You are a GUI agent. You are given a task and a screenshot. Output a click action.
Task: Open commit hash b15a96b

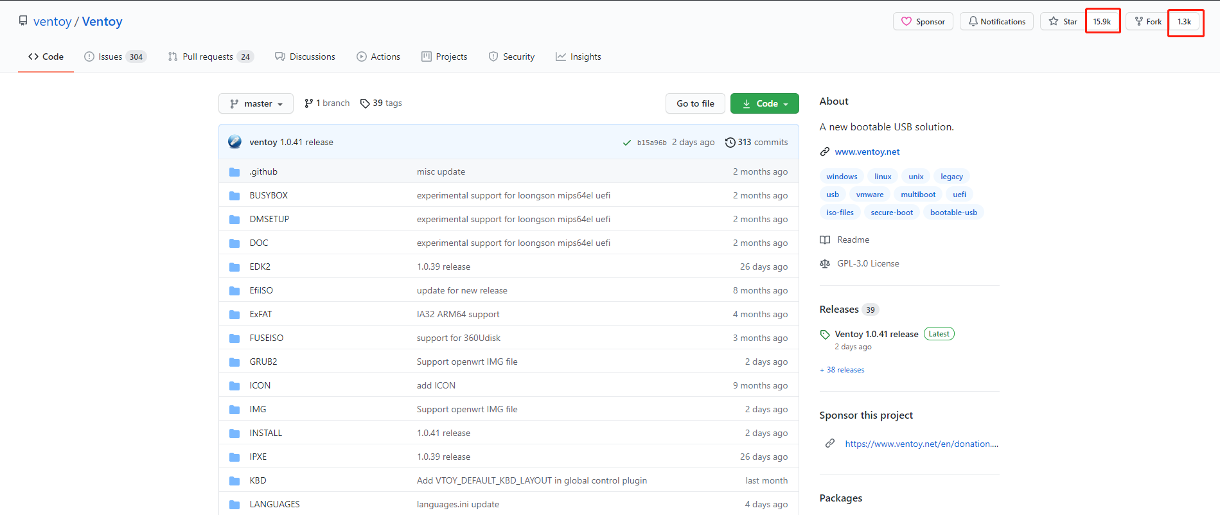(651, 143)
